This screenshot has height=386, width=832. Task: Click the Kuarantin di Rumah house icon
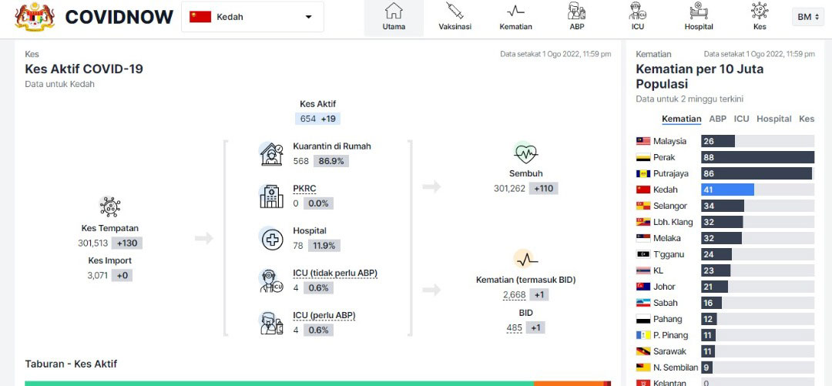coord(272,154)
